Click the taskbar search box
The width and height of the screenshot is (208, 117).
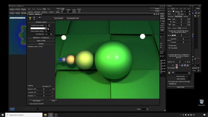(x=24, y=115)
